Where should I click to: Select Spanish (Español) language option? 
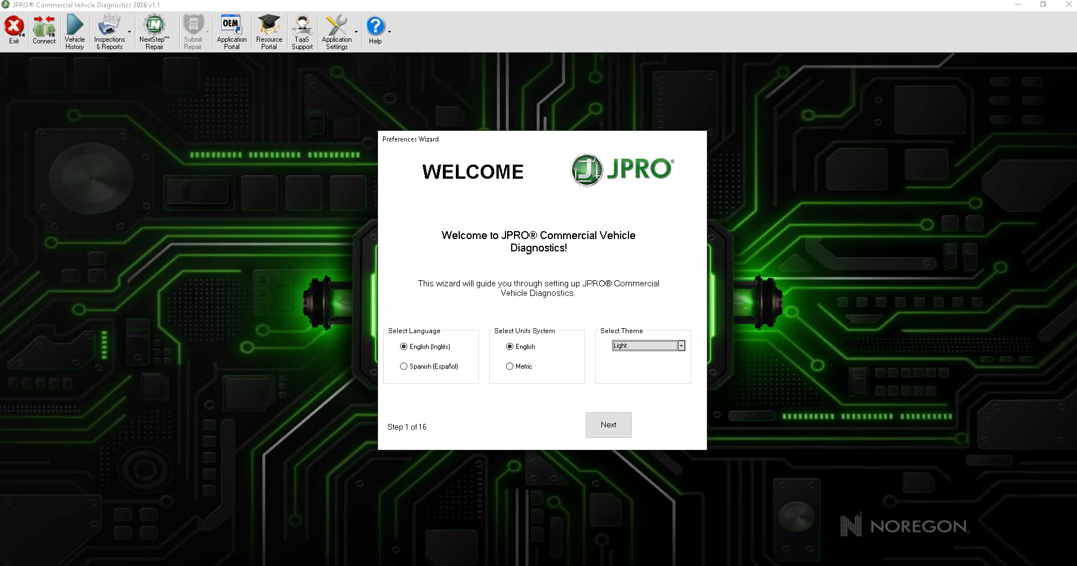pyautogui.click(x=429, y=366)
